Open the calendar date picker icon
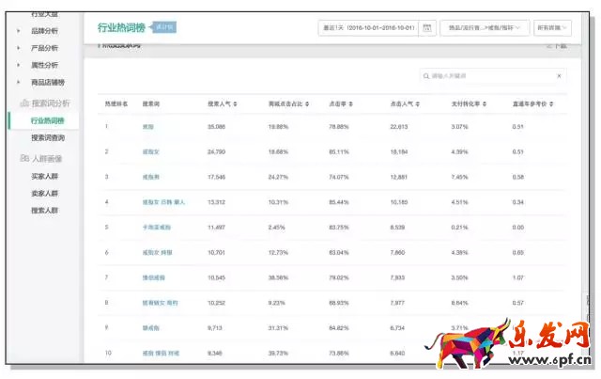The image size is (601, 379). click(x=426, y=28)
